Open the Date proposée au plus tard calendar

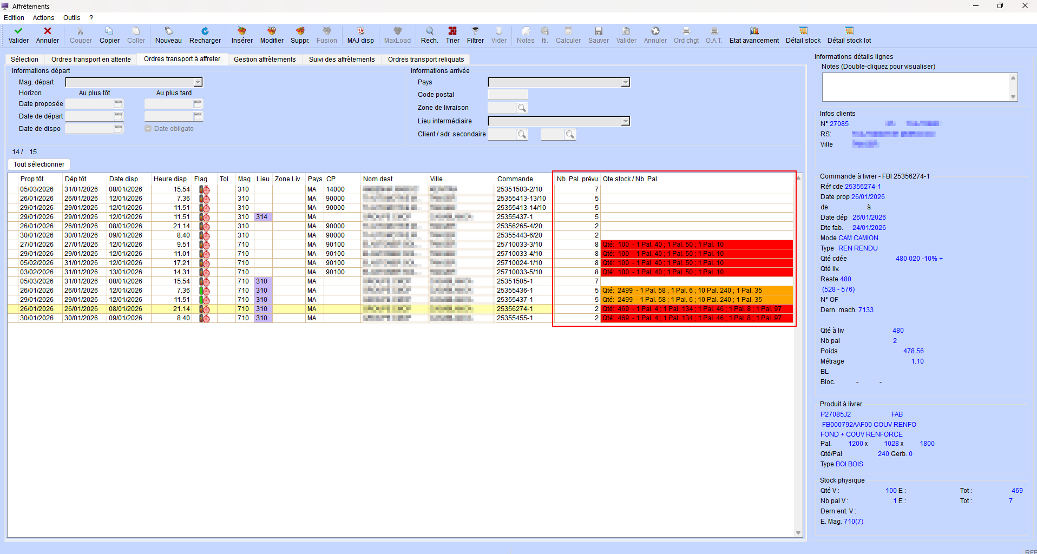coord(198,103)
